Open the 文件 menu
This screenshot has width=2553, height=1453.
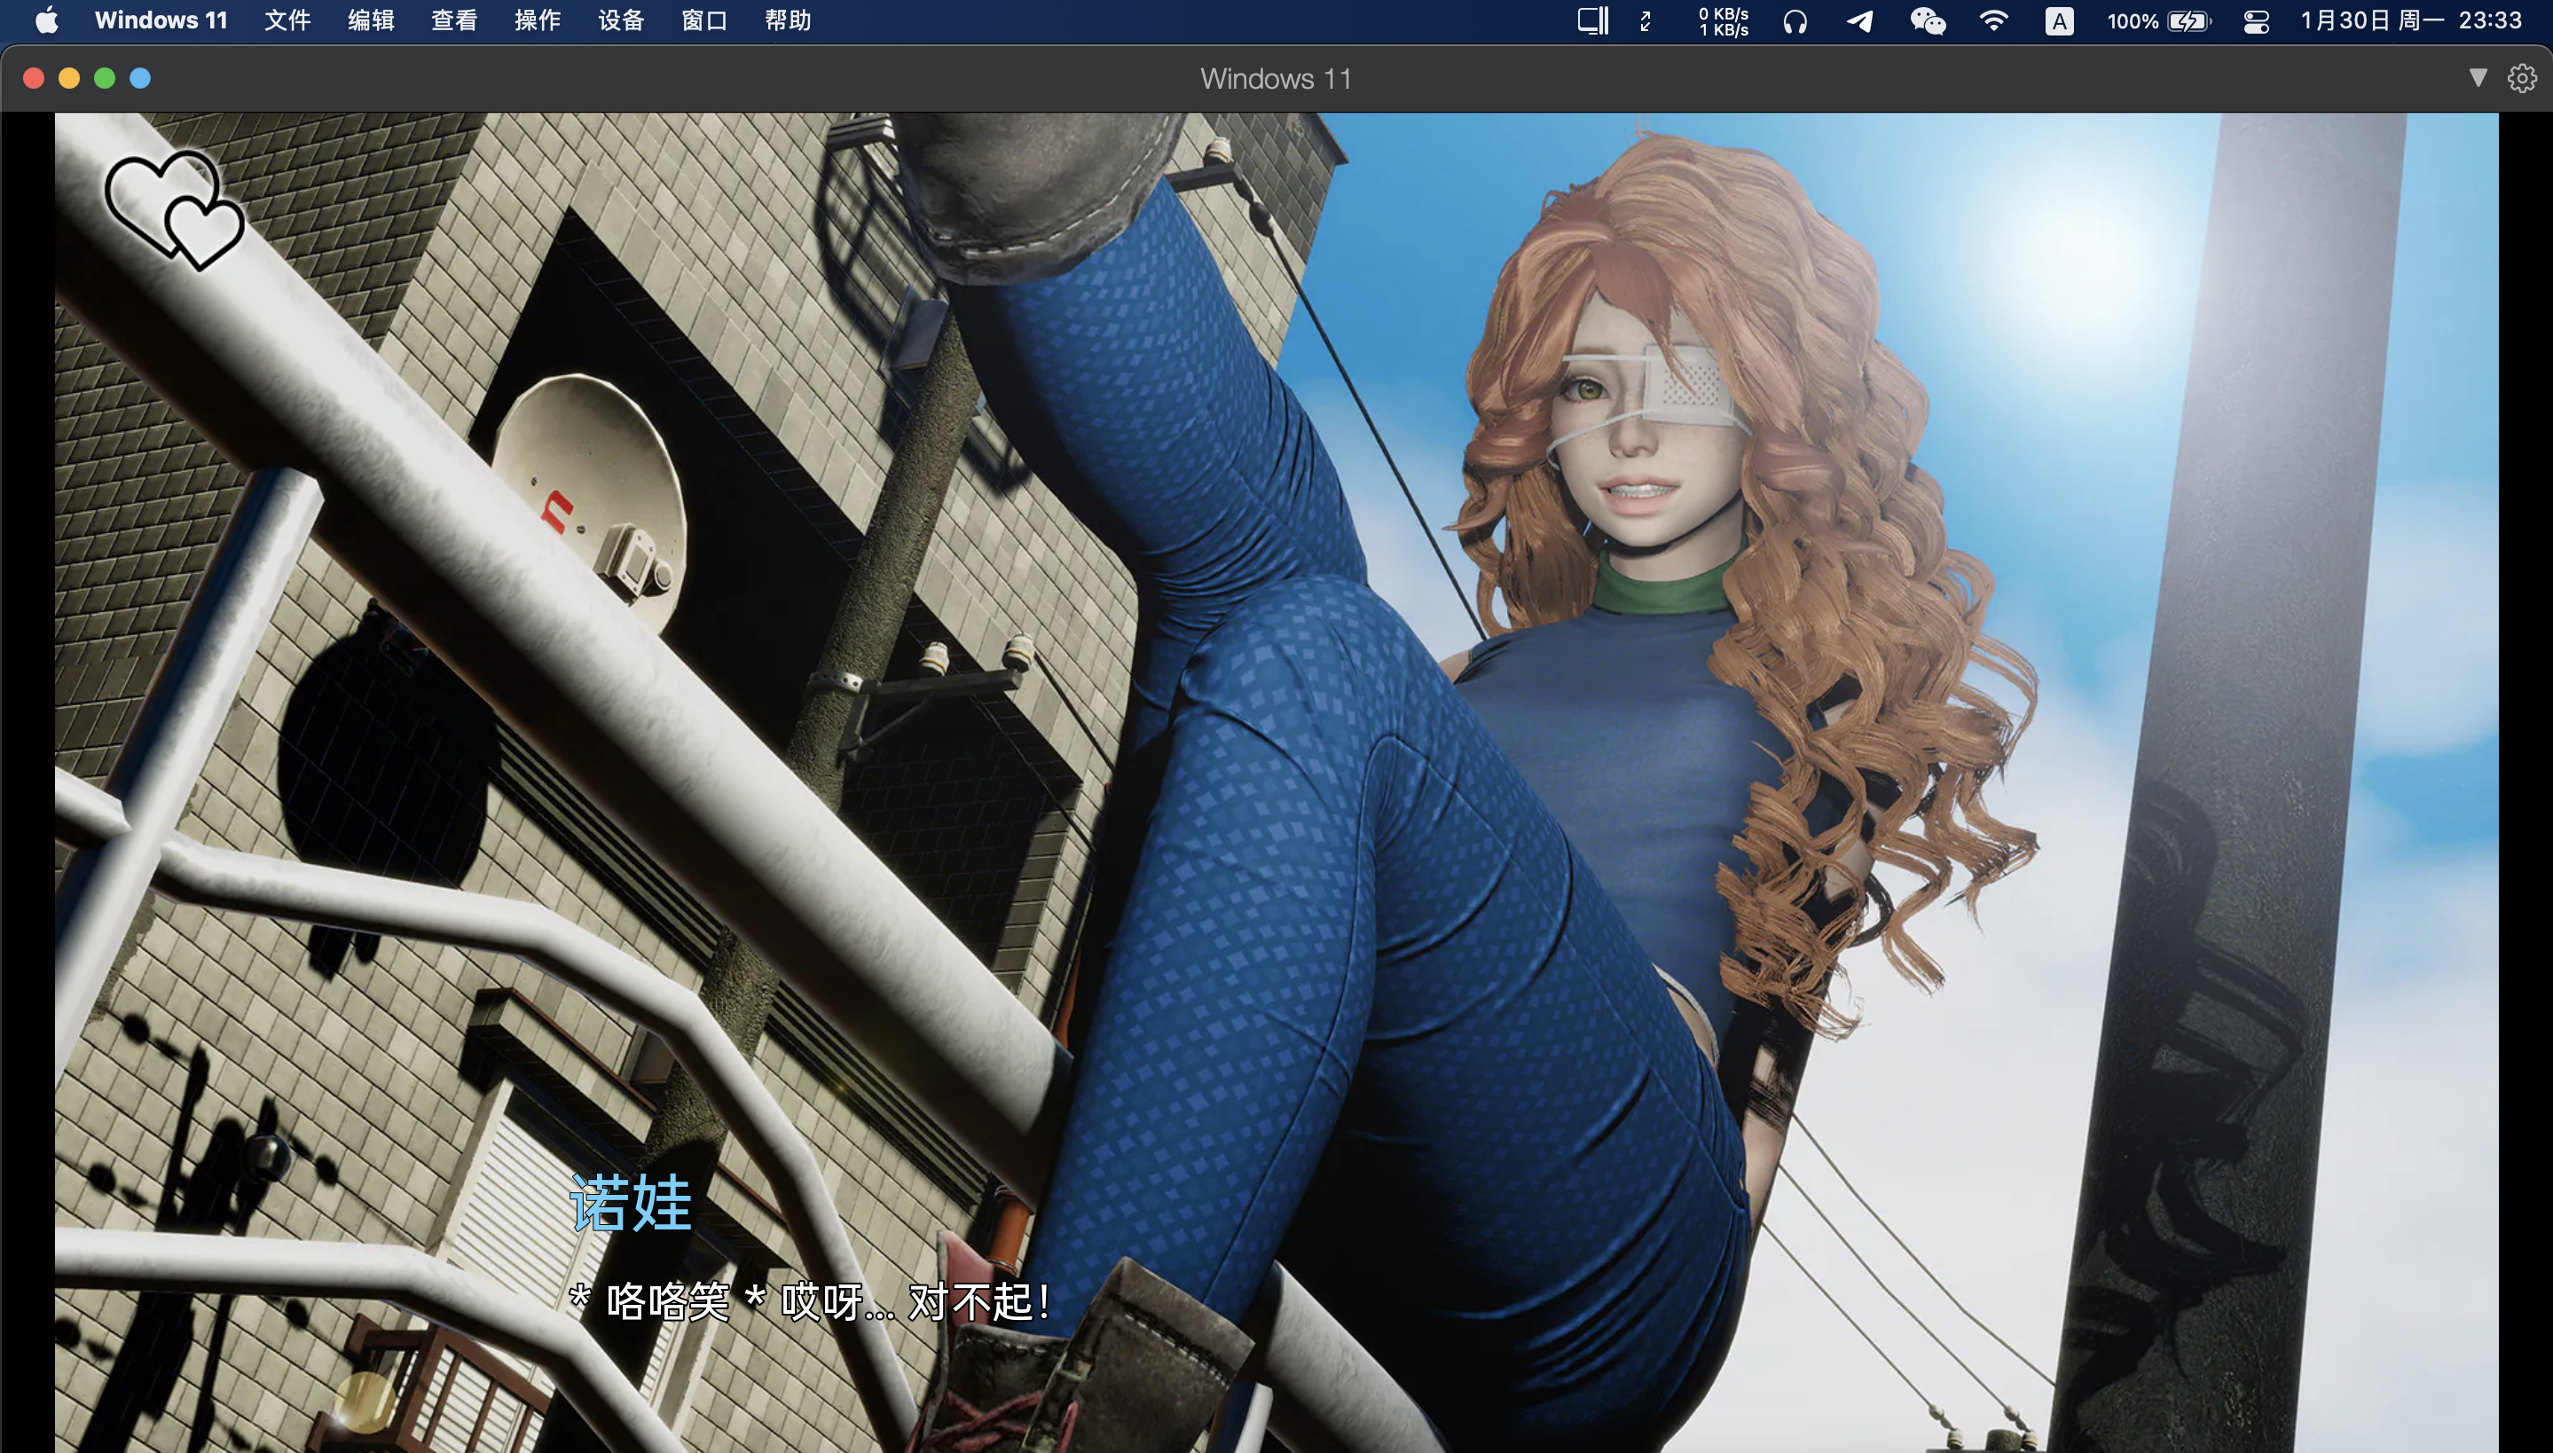(x=287, y=21)
